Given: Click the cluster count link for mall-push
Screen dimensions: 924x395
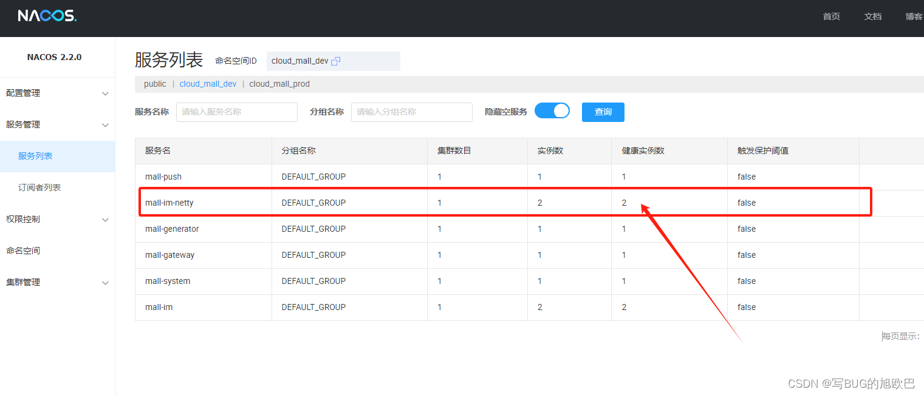Looking at the screenshot, I should [x=439, y=176].
